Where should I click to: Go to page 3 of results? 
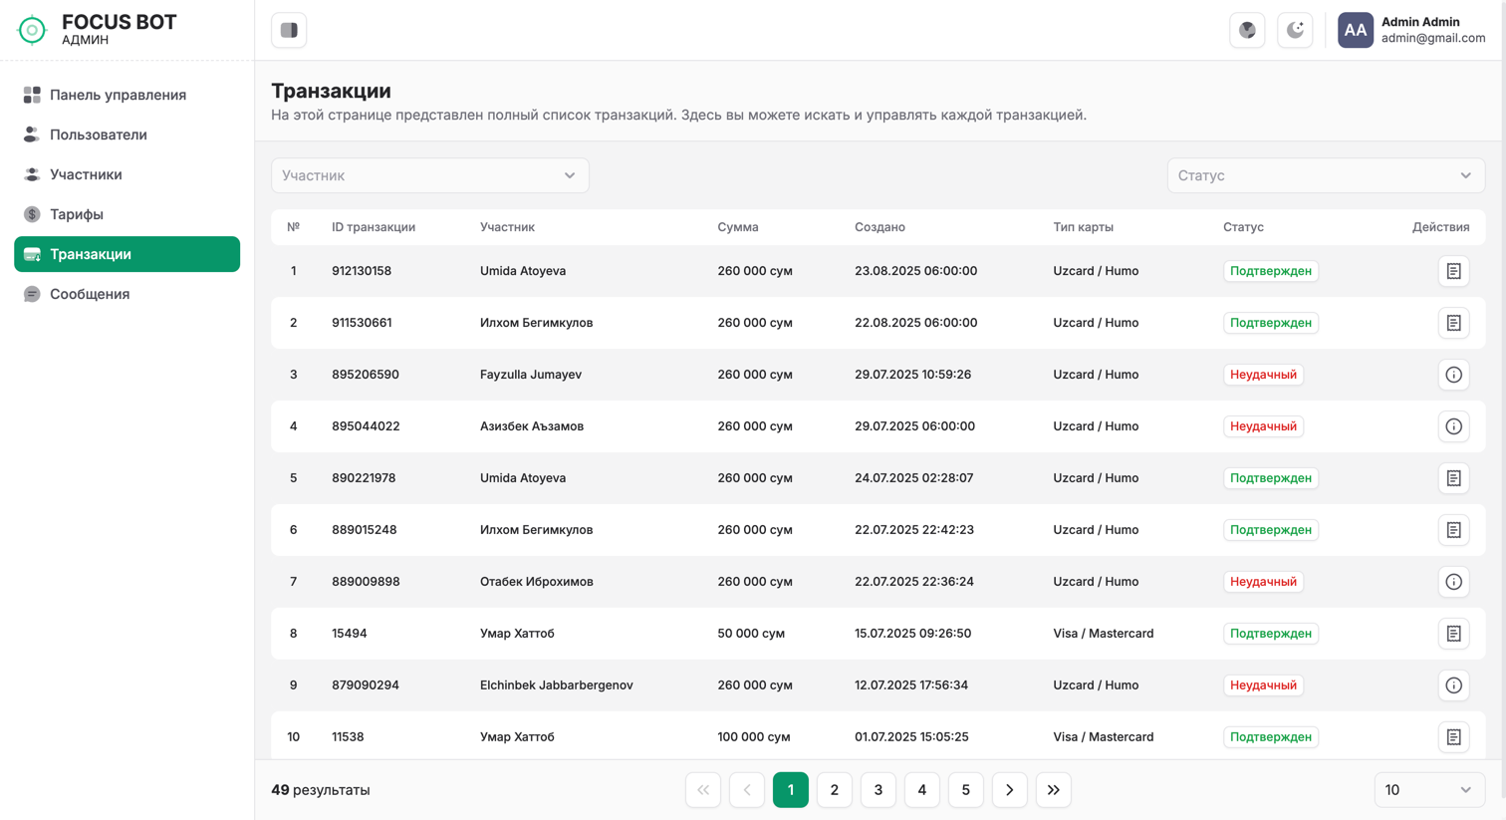pyautogui.click(x=878, y=790)
